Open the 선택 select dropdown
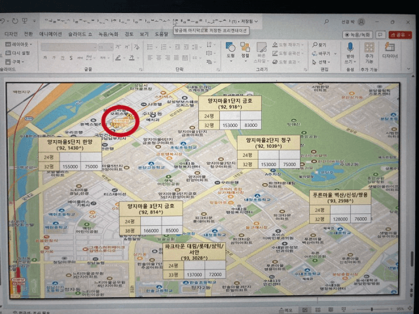The width and height of the screenshot is (419, 314). [x=321, y=62]
